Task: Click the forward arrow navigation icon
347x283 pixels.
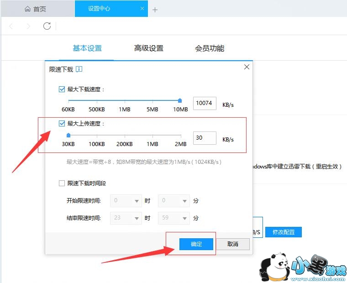Action: pos(28,26)
